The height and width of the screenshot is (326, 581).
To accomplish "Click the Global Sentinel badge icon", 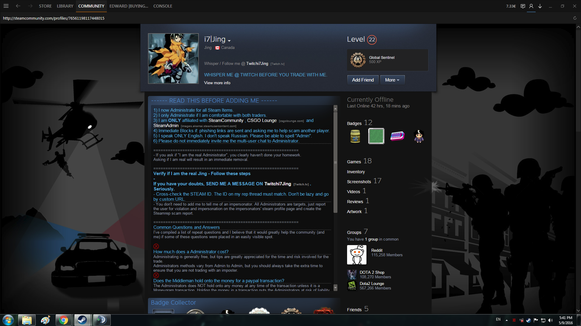I will 358,60.
